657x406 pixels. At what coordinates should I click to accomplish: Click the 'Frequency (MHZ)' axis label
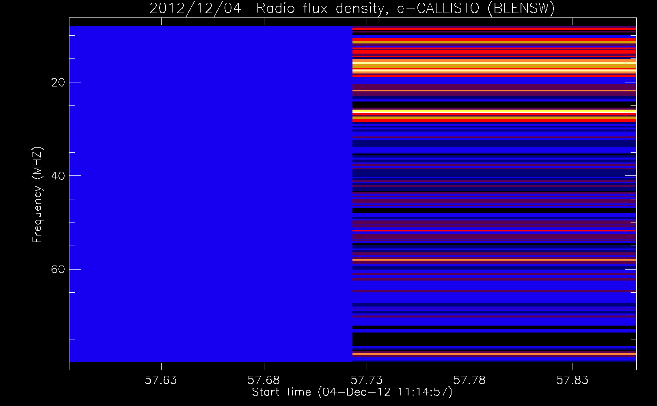tap(37, 195)
